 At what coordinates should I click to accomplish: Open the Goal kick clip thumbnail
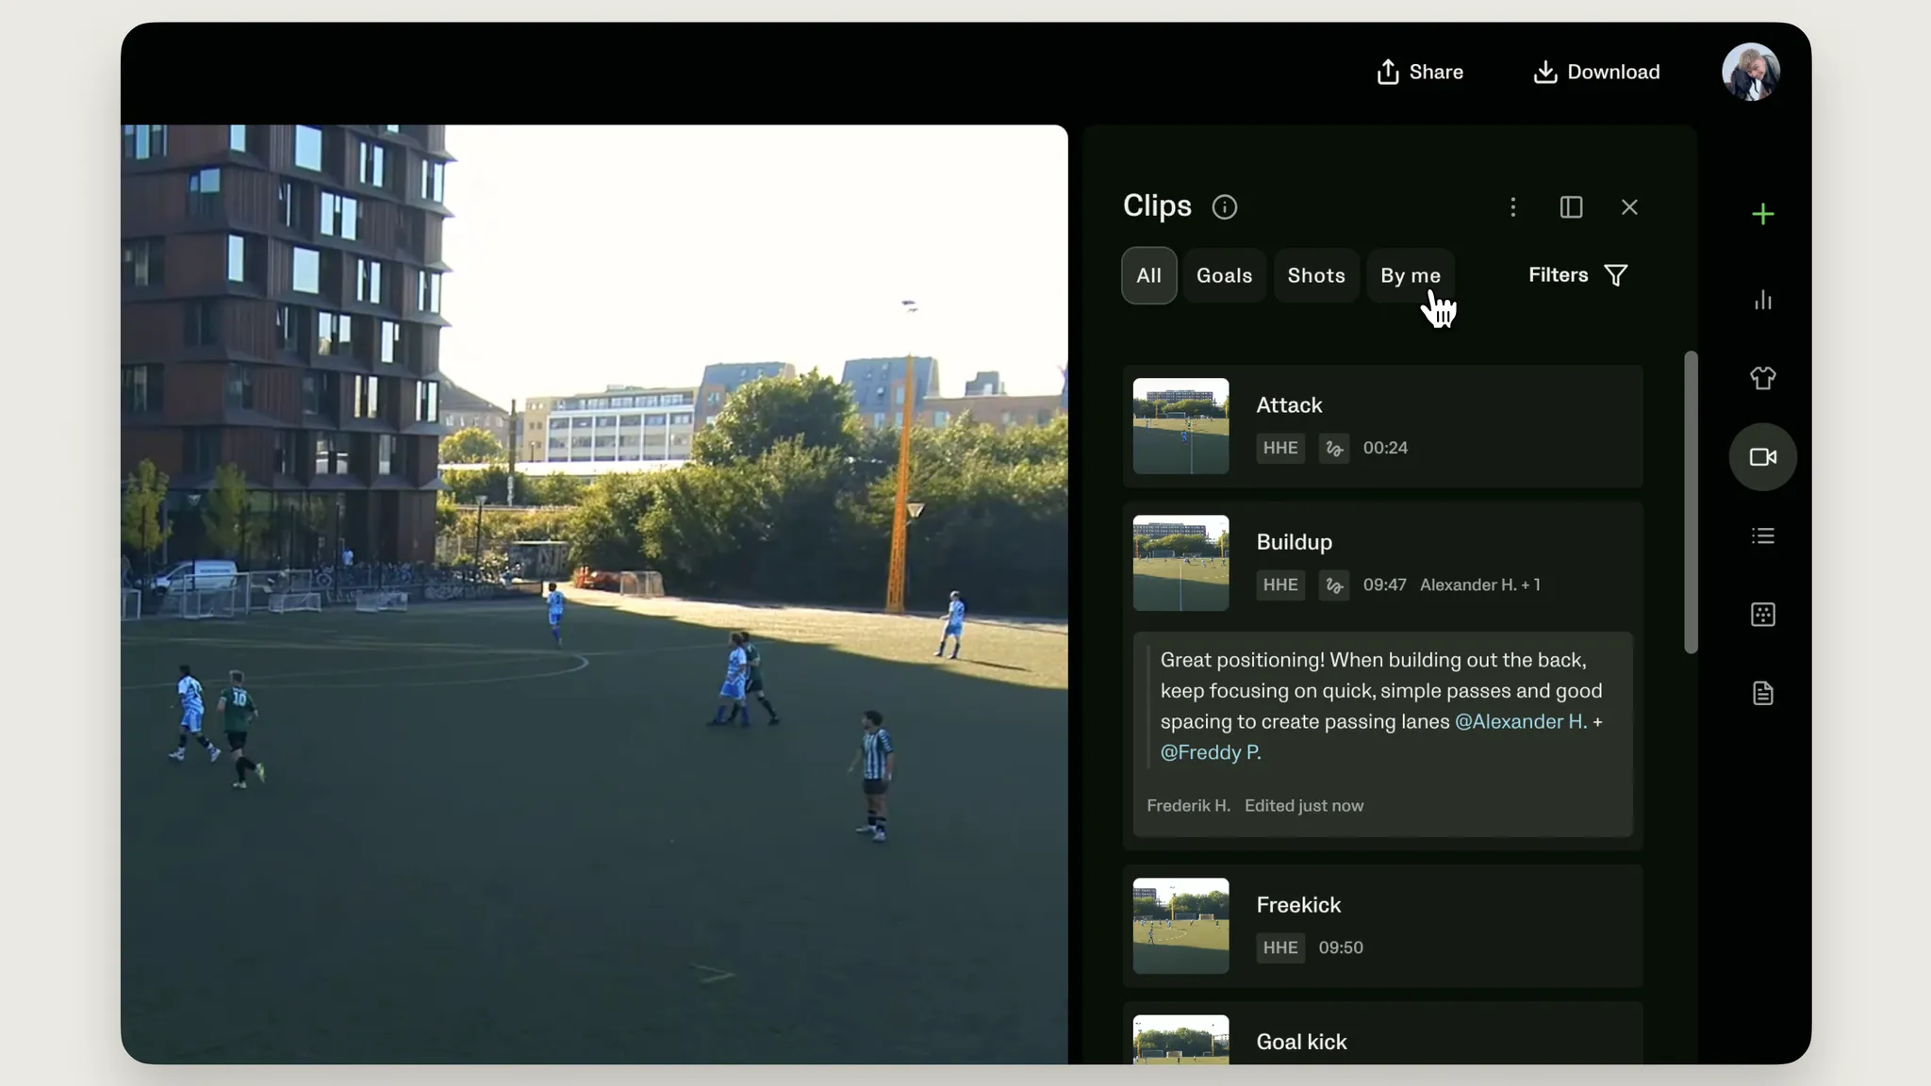click(x=1180, y=1040)
